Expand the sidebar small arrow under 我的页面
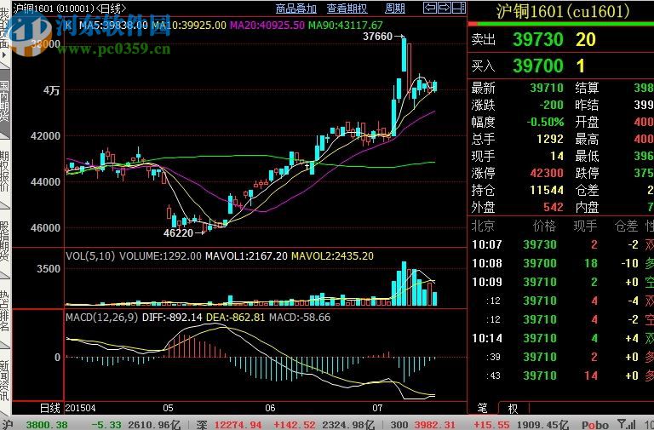 pos(4,54)
